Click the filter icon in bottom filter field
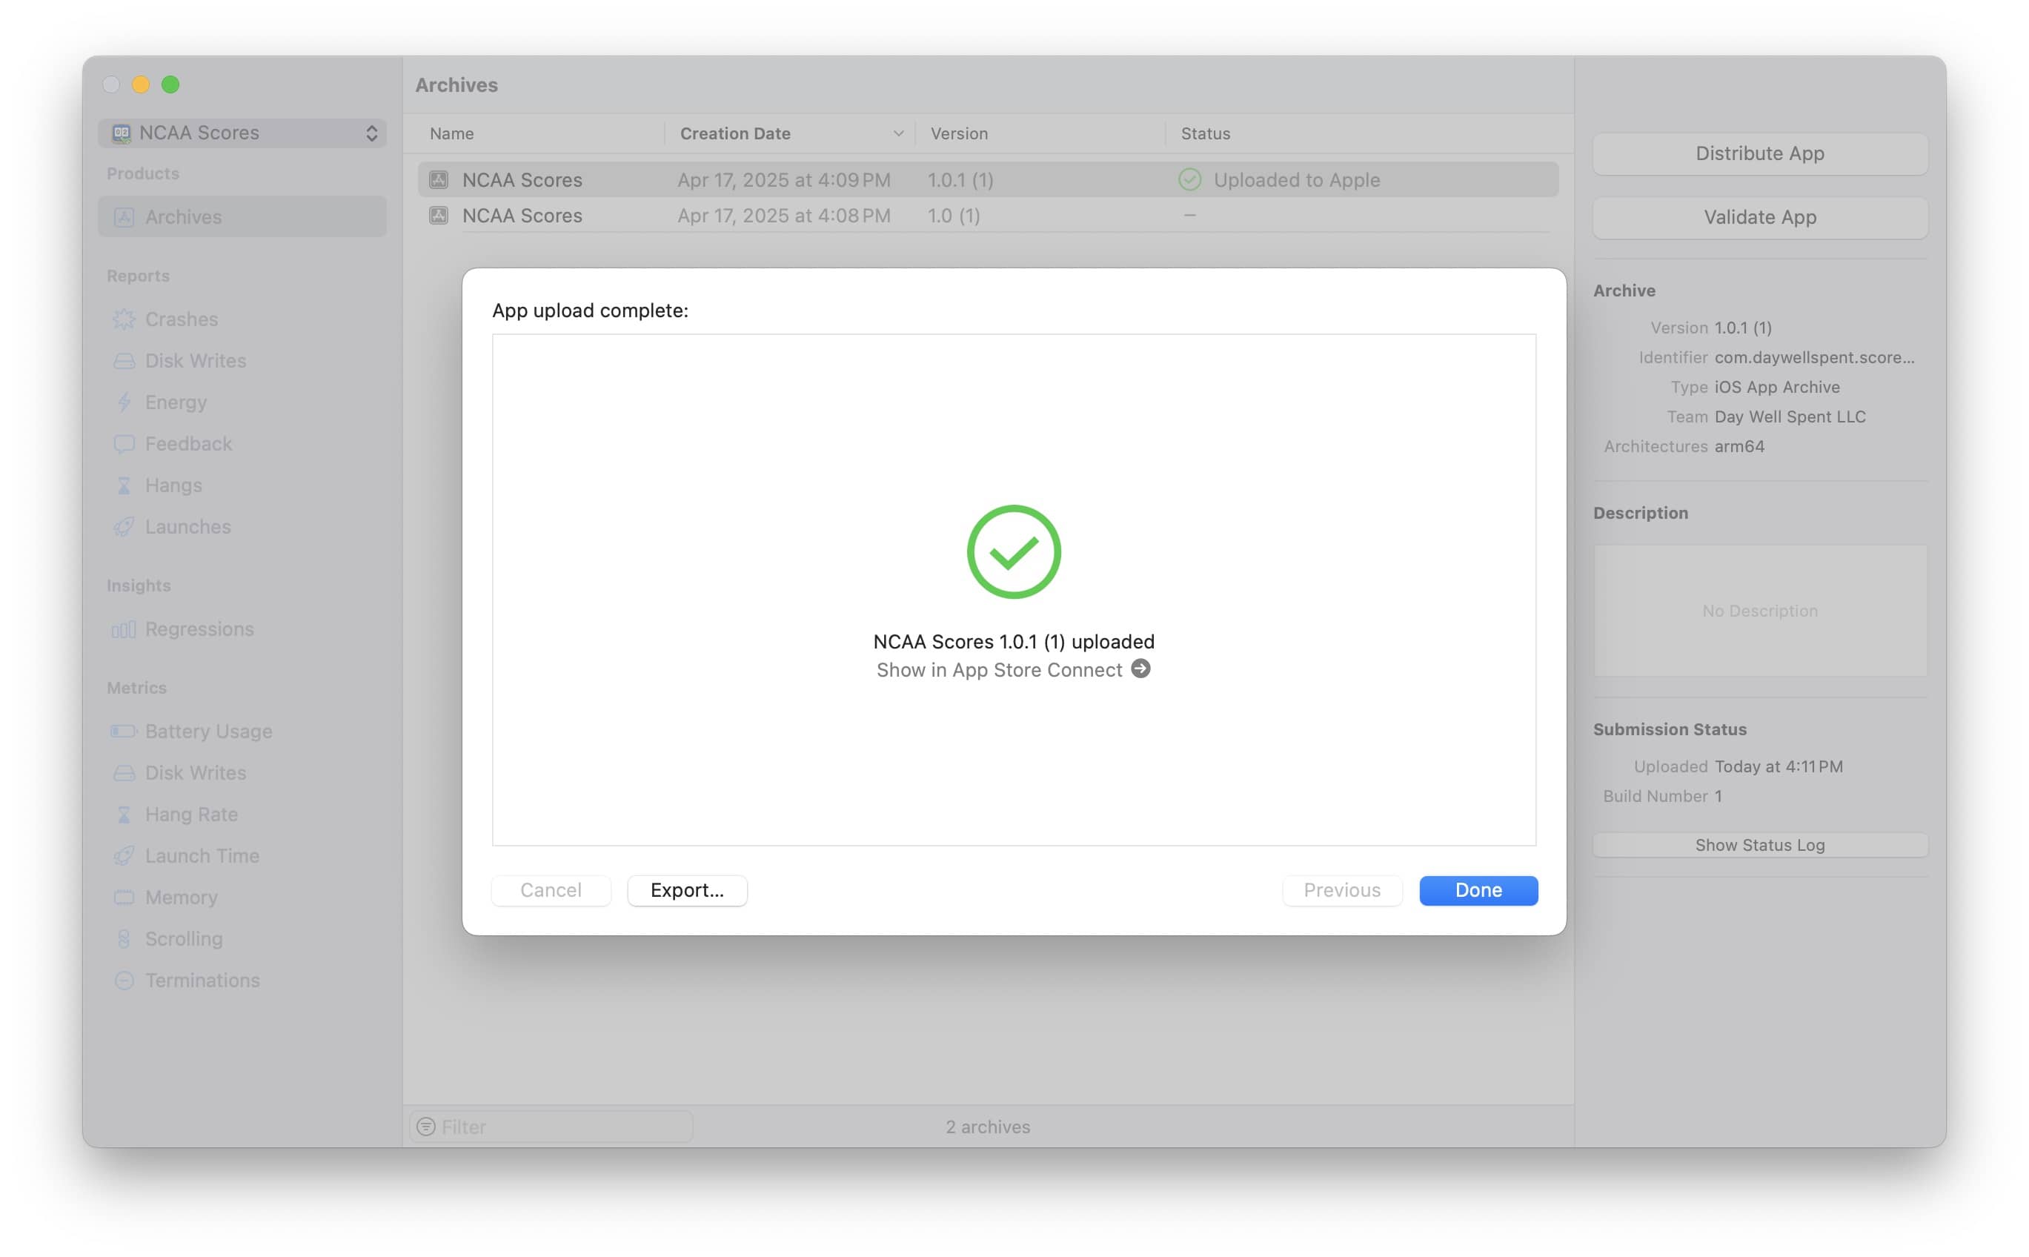This screenshot has width=2029, height=1257. pyautogui.click(x=426, y=1127)
